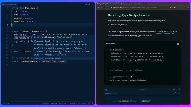191x107 pixels.
Task: Open a new browser tab with the plus
Action: [x=146, y=4]
